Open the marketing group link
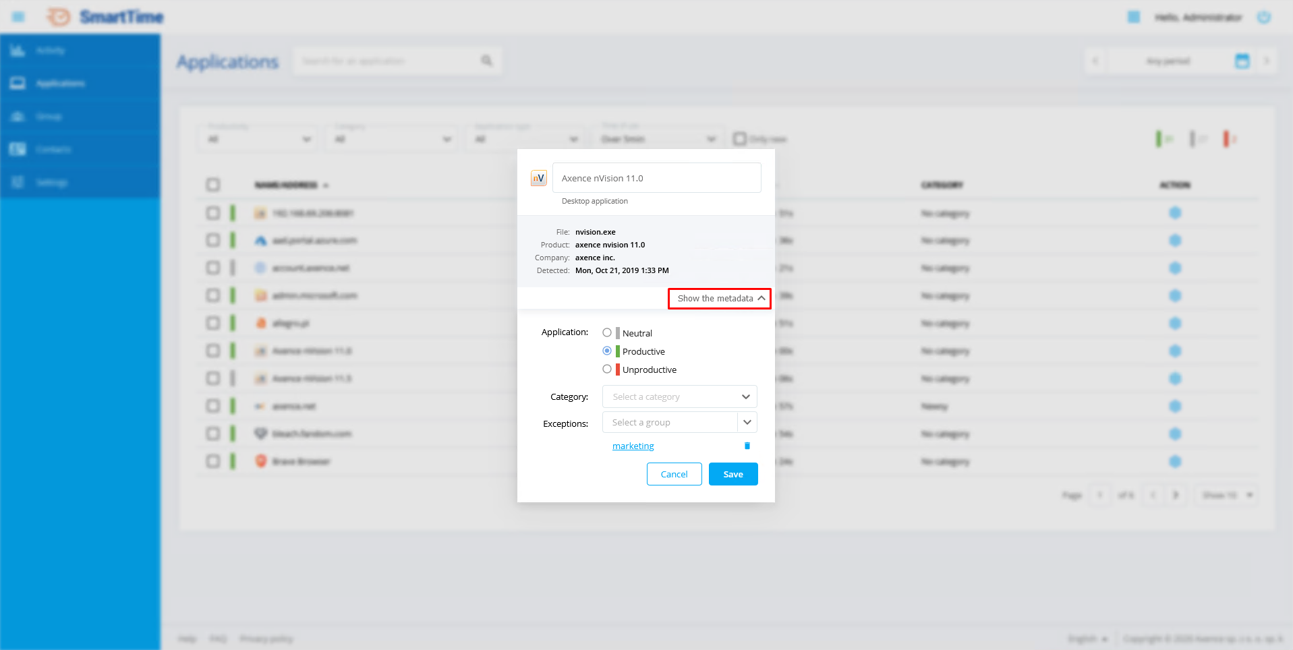Screen dimensions: 1293x650 [x=633, y=446]
